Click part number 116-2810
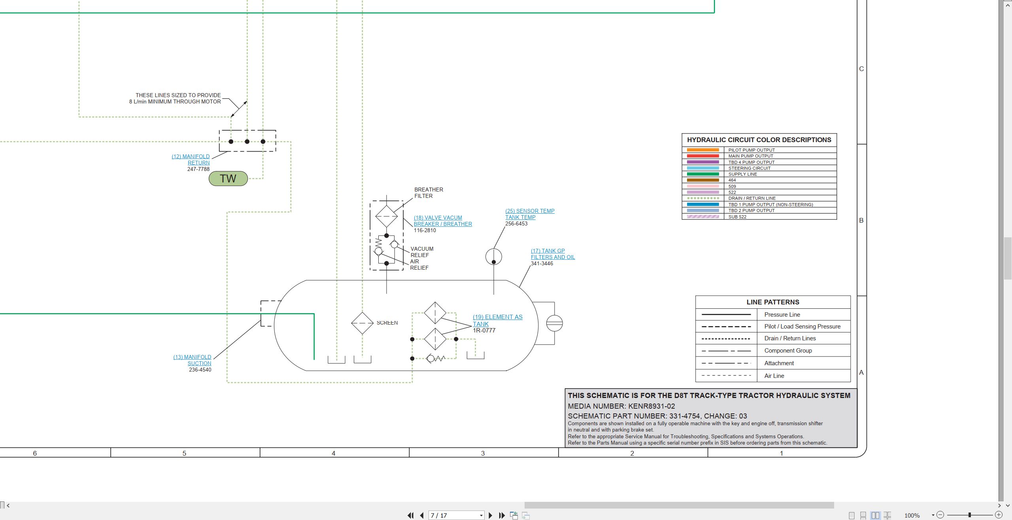Screen dimensions: 1012x520 click(x=425, y=230)
